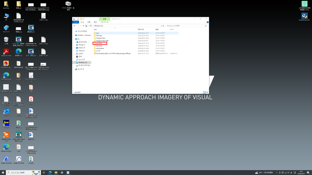
Task: Open the ファイル tab in Explorer
Action: [x=75, y=22]
